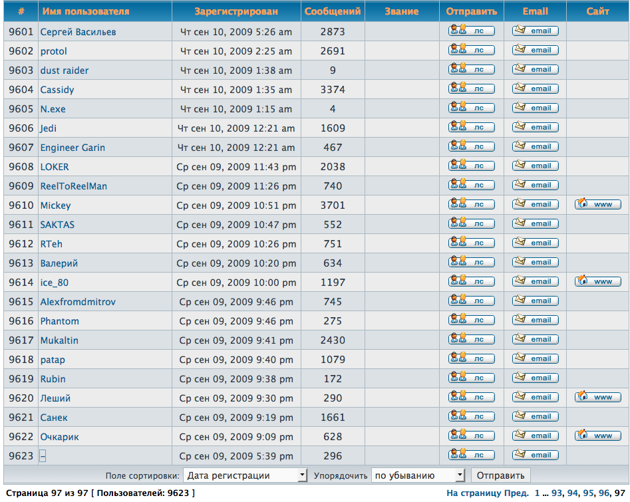Click ЛС button for ice_80

coord(471,281)
